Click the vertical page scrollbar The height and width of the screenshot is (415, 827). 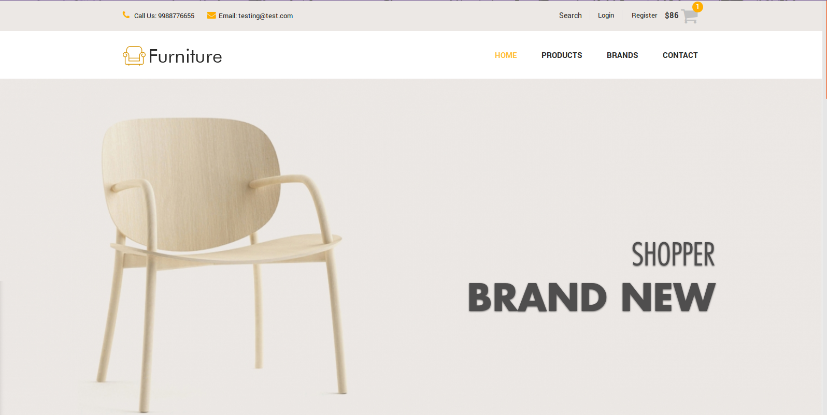(x=824, y=207)
